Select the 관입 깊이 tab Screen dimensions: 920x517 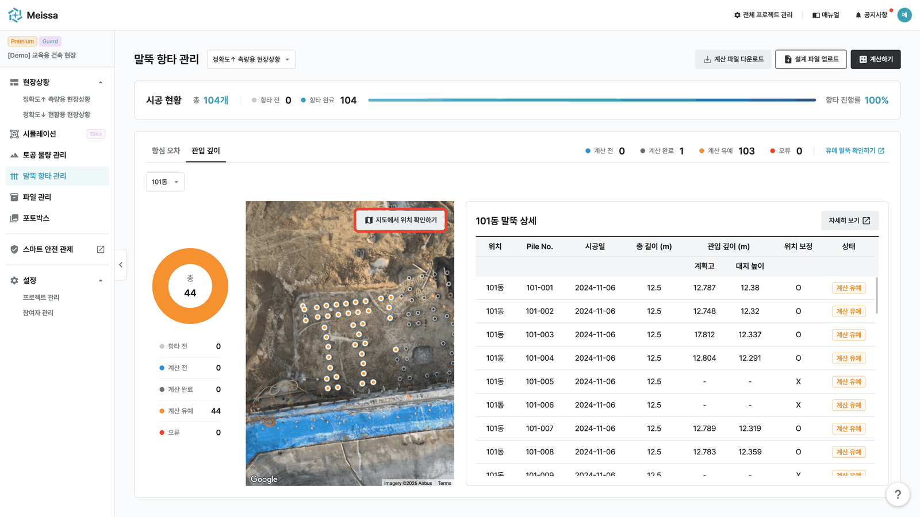coord(206,151)
